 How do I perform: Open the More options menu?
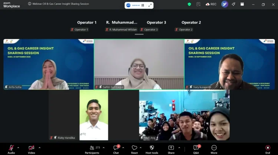[214, 149]
